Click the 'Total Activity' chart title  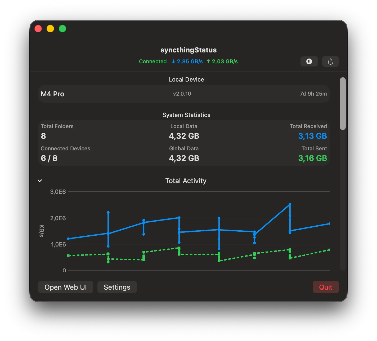(186, 181)
